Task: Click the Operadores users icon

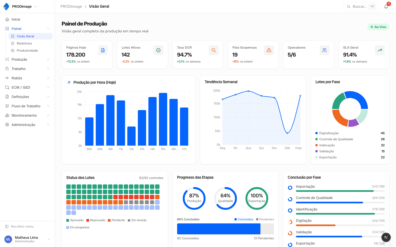Action: [x=324, y=50]
